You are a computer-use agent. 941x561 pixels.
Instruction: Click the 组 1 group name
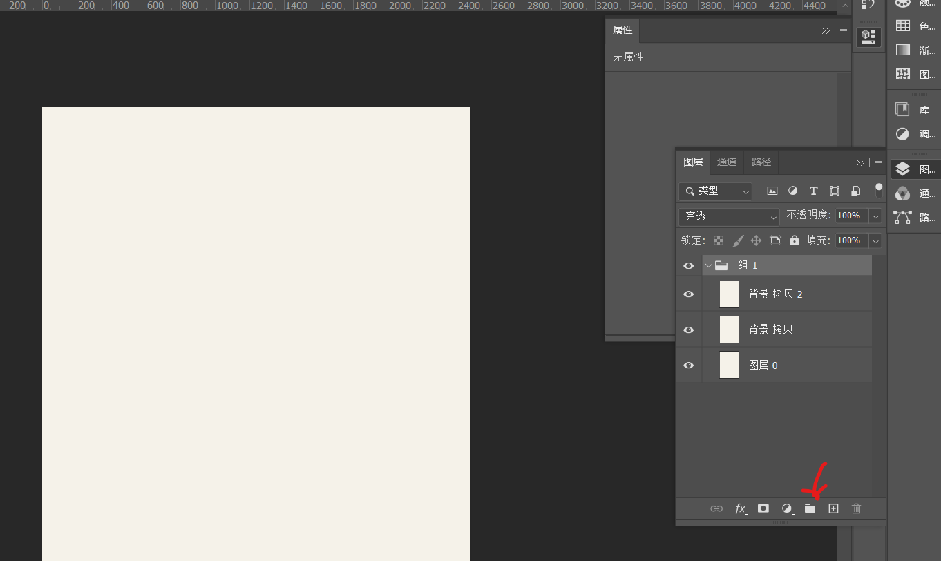coord(748,265)
